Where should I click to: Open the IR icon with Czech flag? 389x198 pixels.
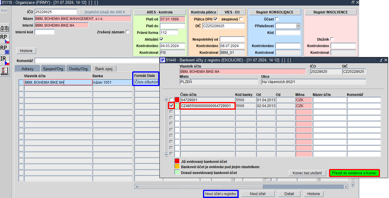(x=5, y=61)
